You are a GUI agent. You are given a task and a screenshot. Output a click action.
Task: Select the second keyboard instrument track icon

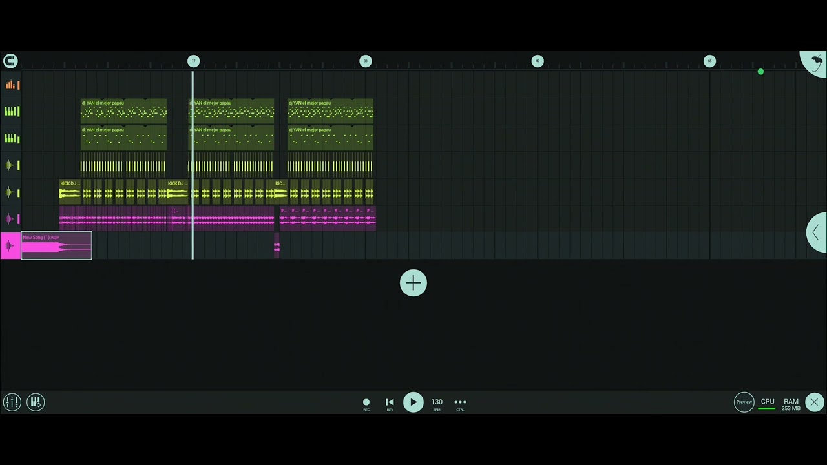(x=10, y=139)
